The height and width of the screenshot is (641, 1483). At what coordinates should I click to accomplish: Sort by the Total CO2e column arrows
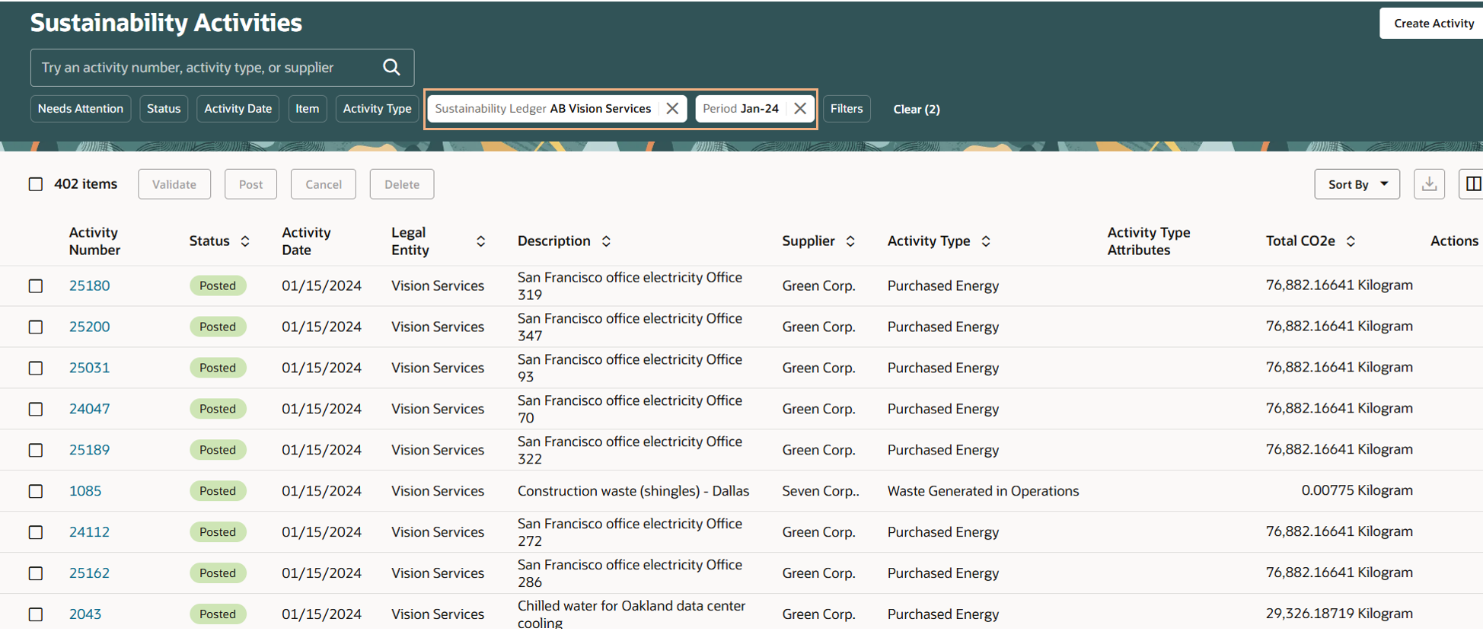click(x=1351, y=241)
